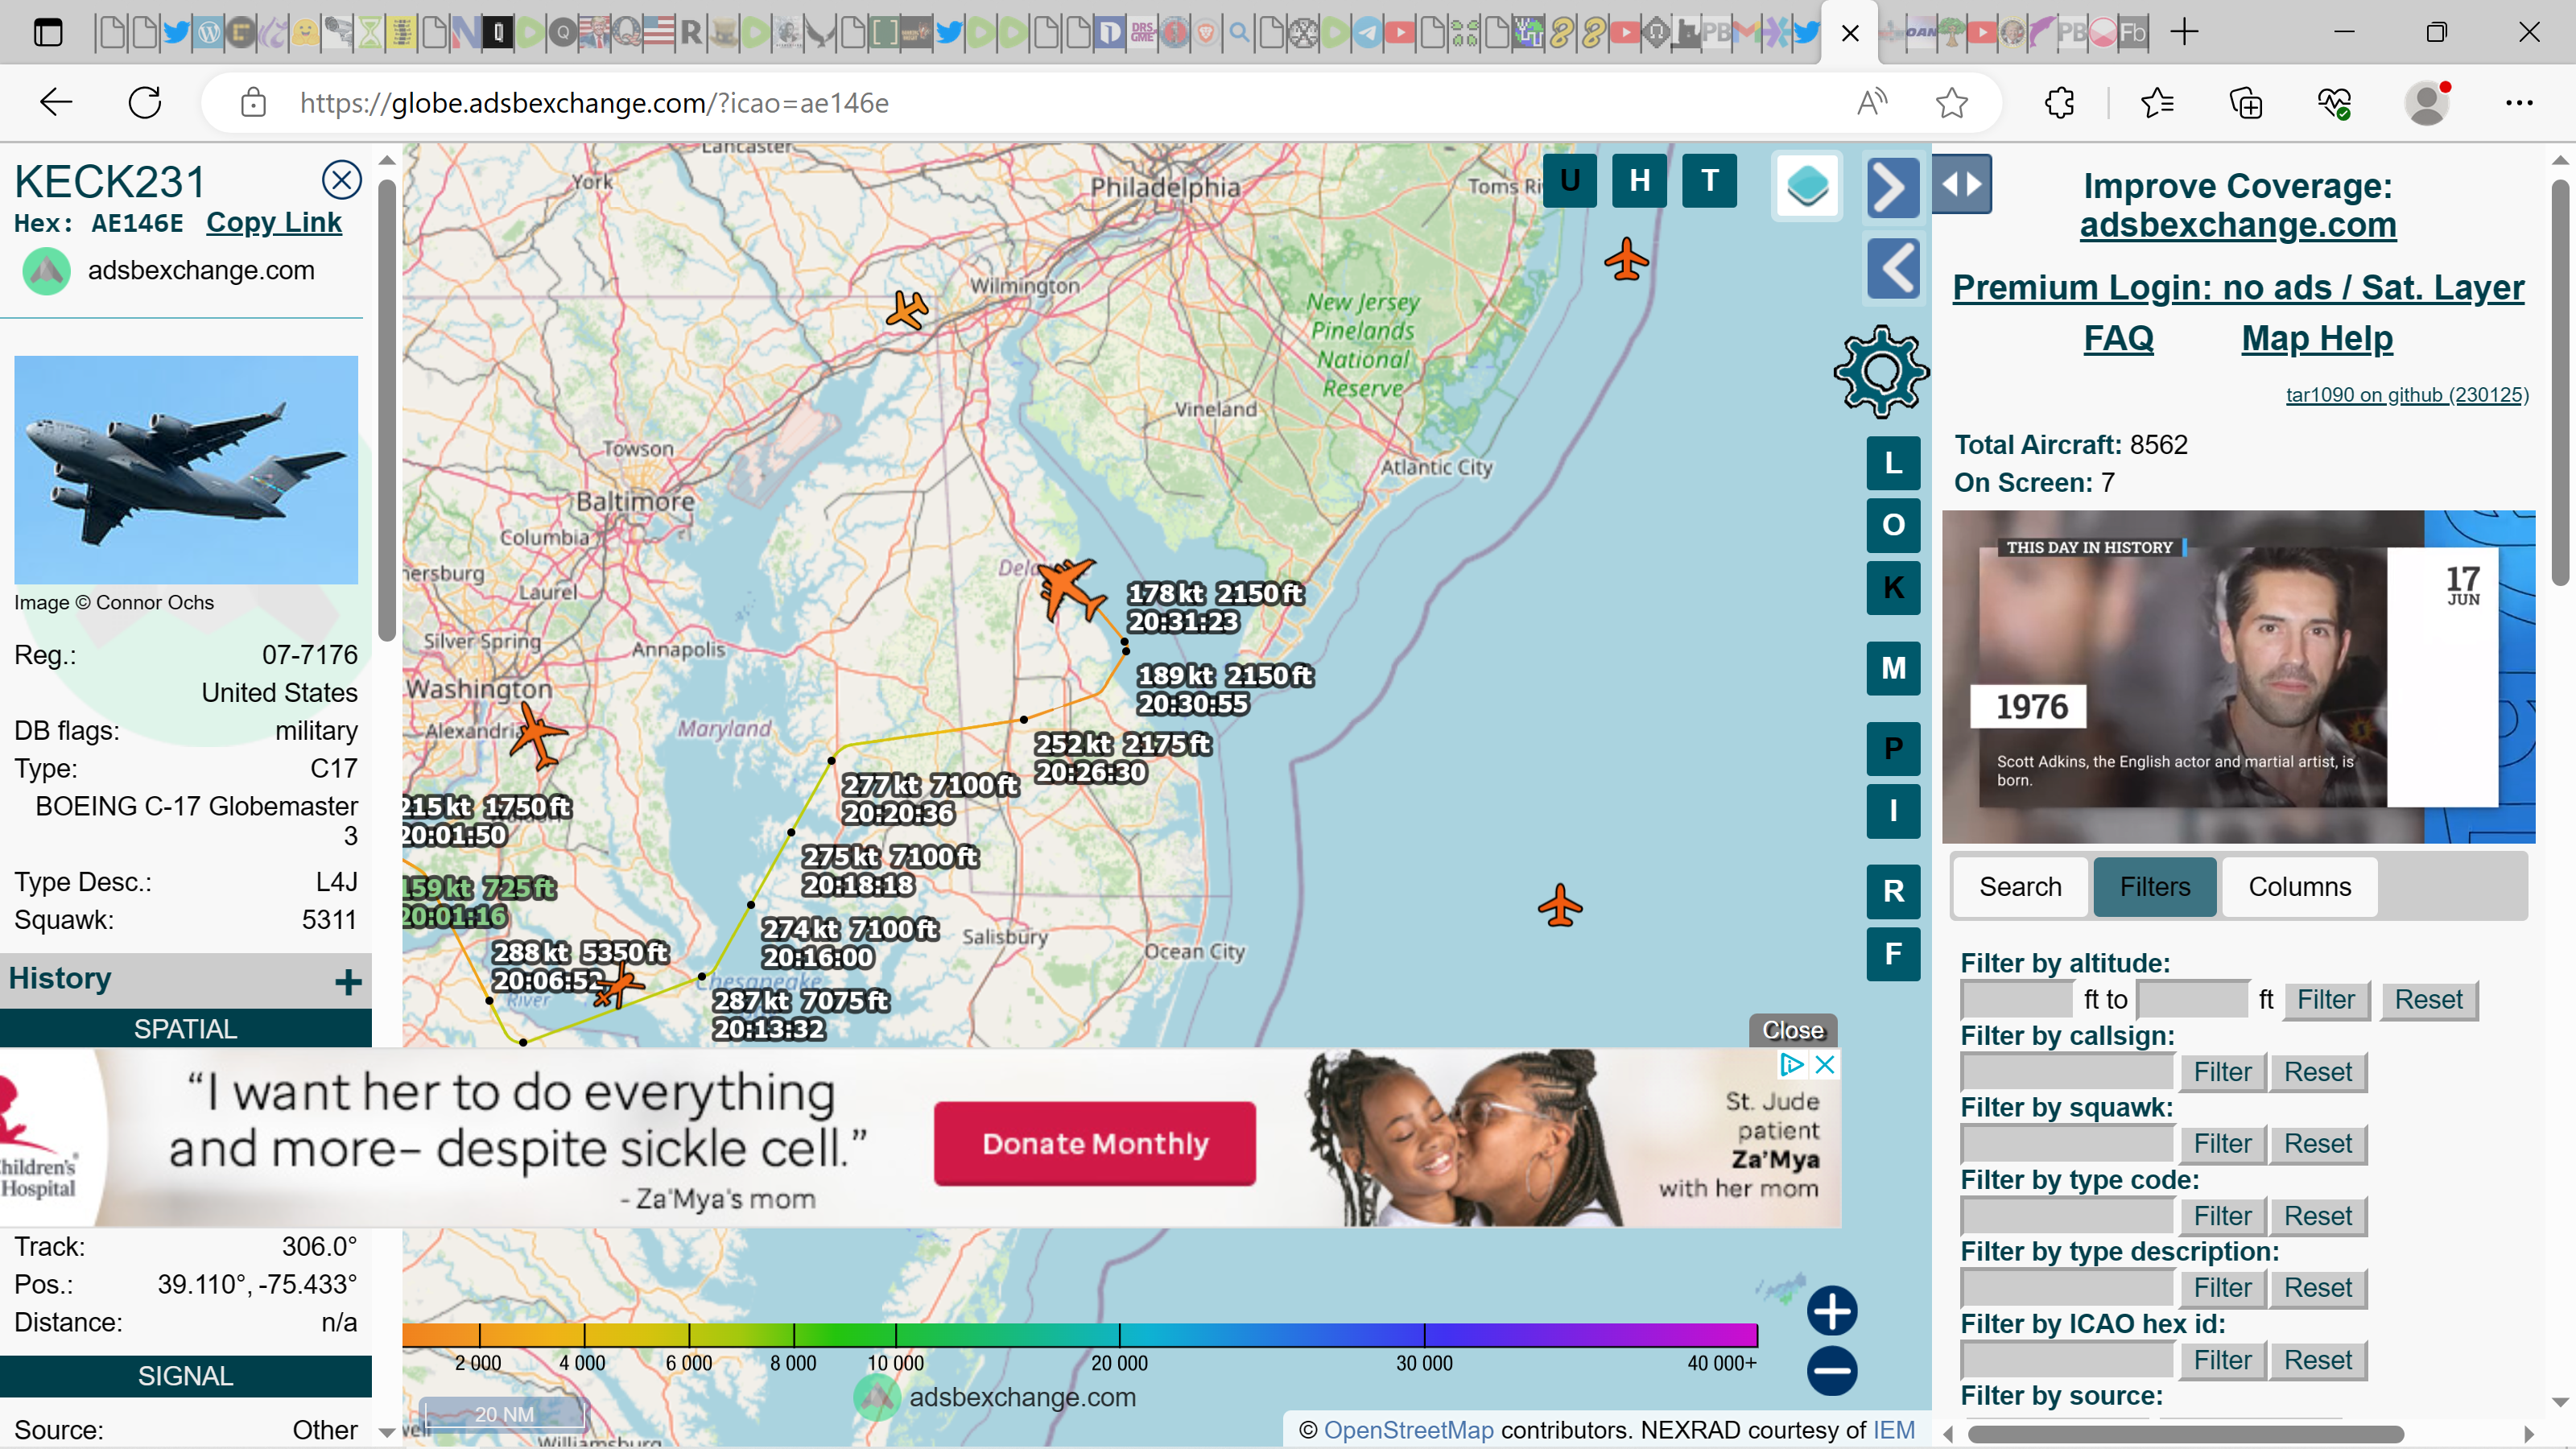Viewport: 2576px width, 1449px height.
Task: Reset the callsign filter
Action: [2317, 1072]
